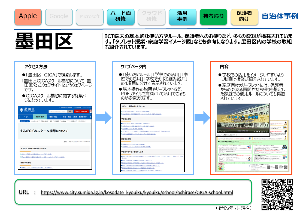
Task: Select the くらし navigation tab
Action: coord(26,117)
